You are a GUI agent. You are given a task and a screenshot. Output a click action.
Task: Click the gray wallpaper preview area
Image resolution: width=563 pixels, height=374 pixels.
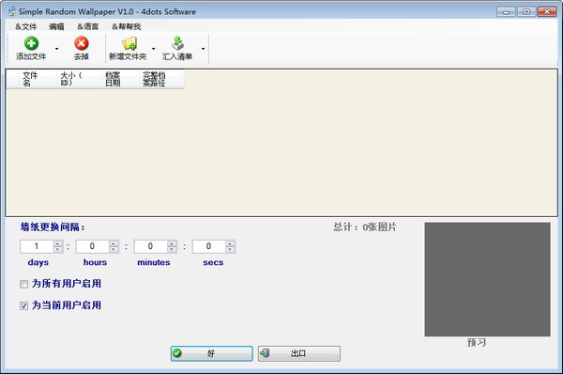[x=487, y=279]
